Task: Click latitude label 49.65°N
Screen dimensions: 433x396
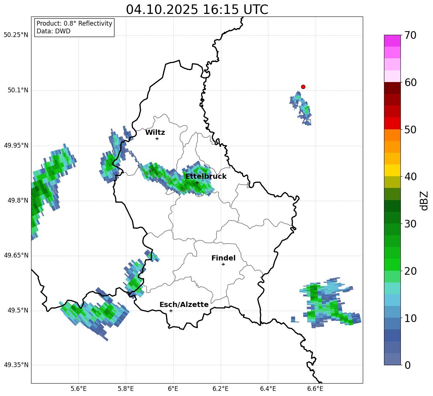Action: point(16,255)
